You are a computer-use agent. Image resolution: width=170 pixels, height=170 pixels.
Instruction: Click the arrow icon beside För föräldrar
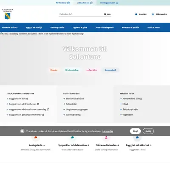coord(68,3)
